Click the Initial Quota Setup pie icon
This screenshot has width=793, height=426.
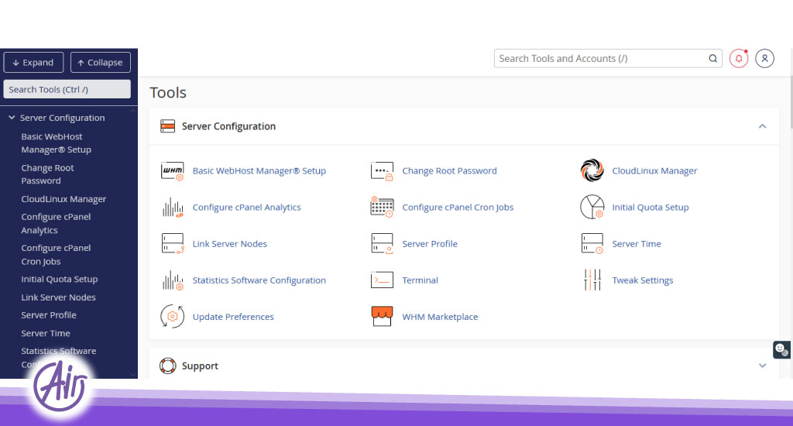click(592, 207)
